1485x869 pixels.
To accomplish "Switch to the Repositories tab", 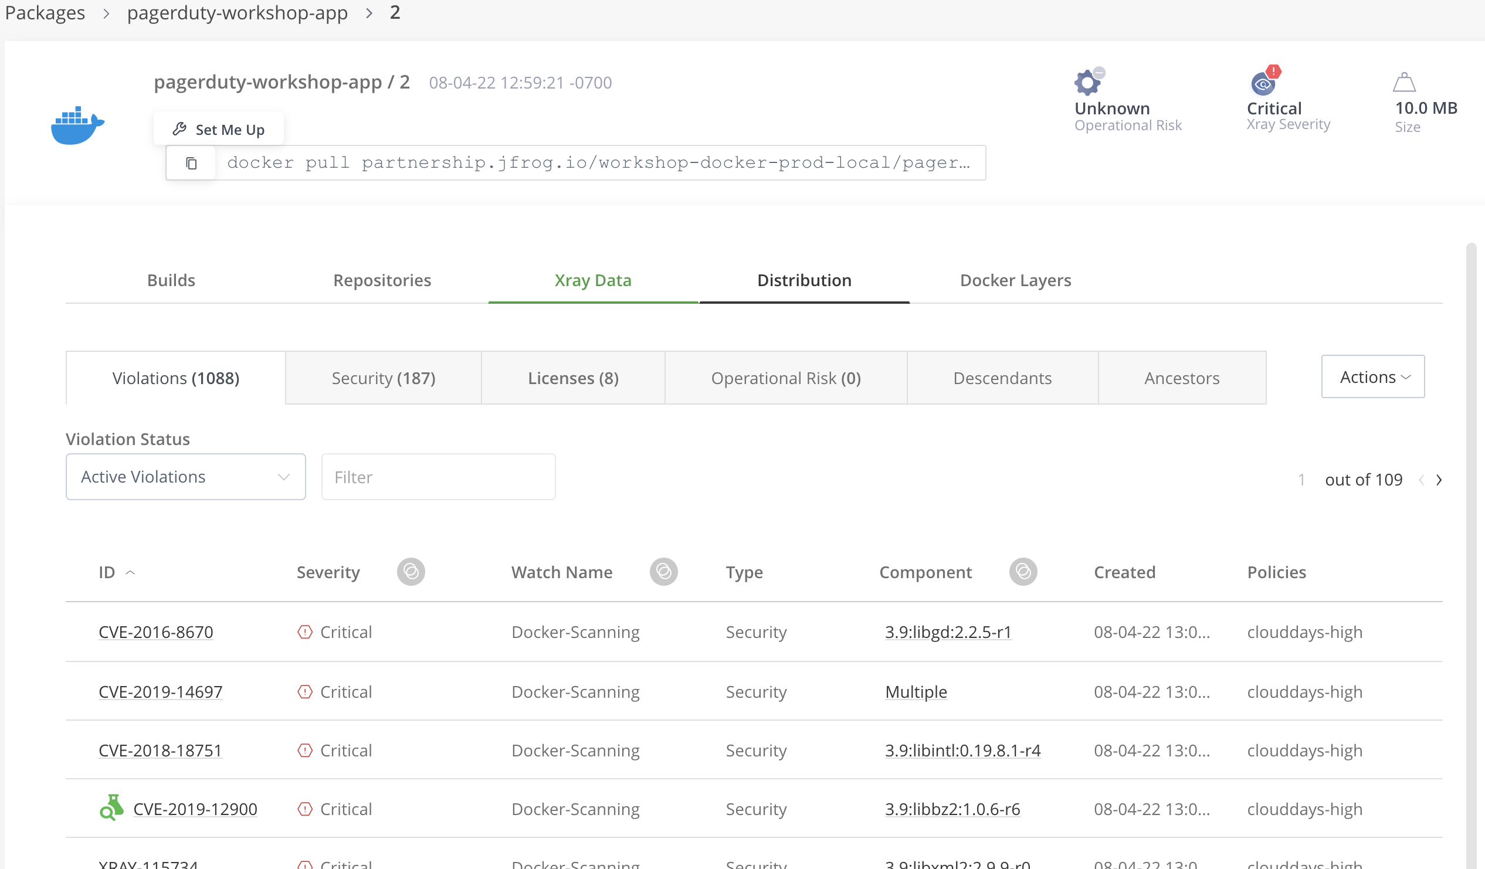I will (382, 280).
